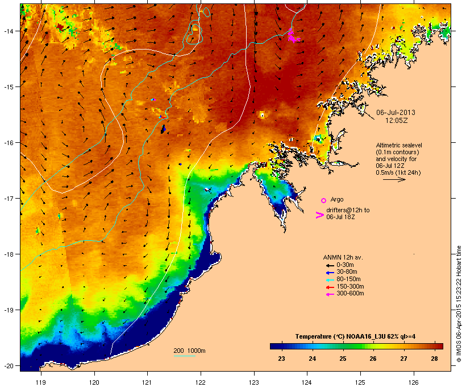
Task: Click the temperature colorbar
Action: tap(356, 346)
